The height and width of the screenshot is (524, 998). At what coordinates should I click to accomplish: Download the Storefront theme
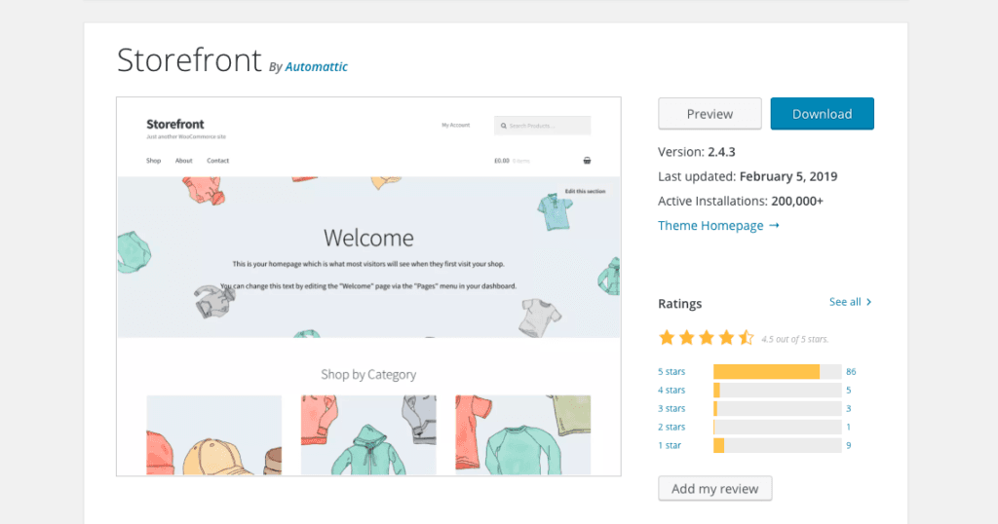click(822, 114)
